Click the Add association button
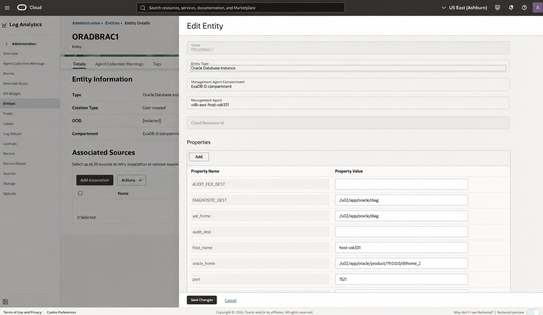The width and height of the screenshot is (543, 315). click(95, 180)
